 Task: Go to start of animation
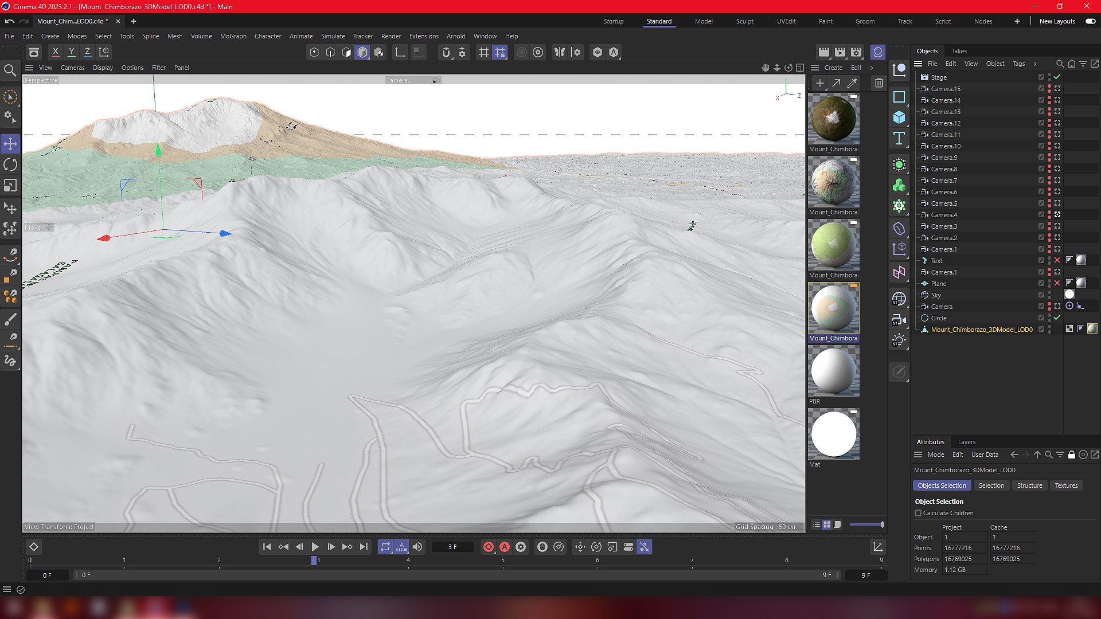(x=267, y=547)
